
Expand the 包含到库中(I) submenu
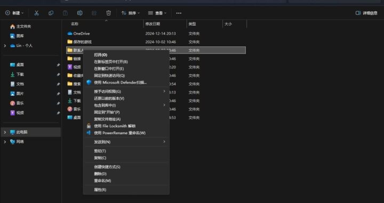coord(126,105)
